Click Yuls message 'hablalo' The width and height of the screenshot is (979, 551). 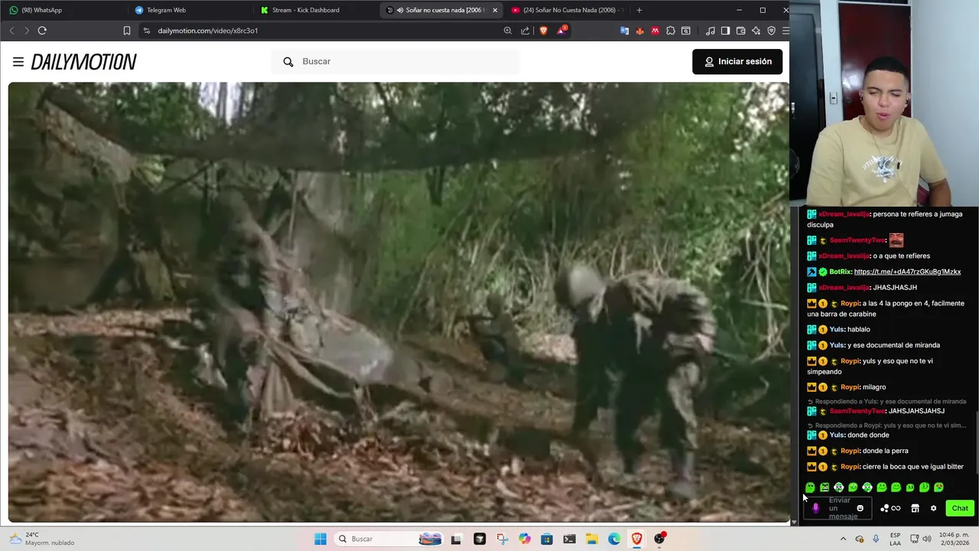(858, 329)
